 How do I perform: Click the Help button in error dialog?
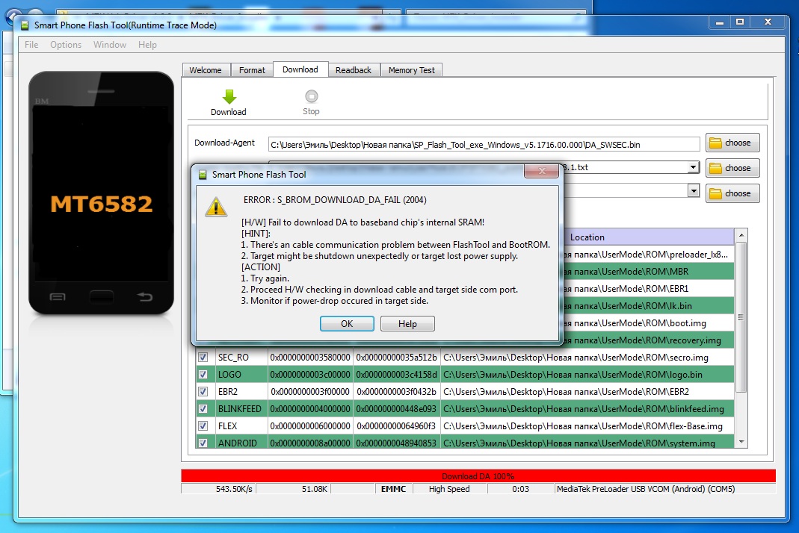pyautogui.click(x=407, y=324)
